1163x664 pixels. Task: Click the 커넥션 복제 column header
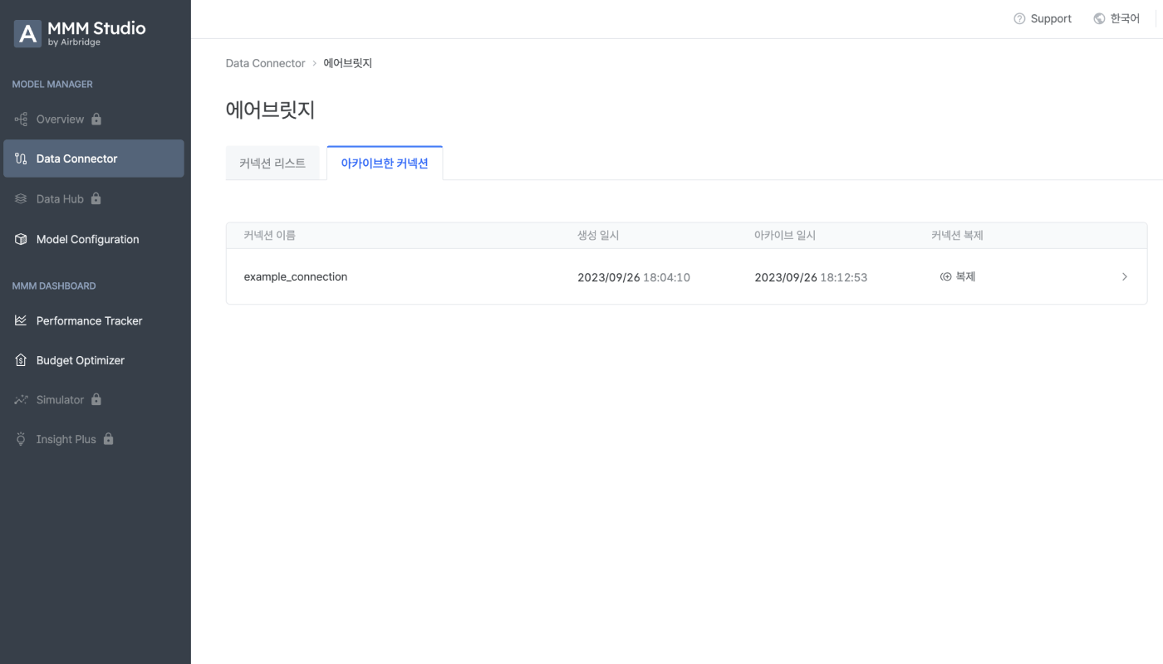point(957,236)
